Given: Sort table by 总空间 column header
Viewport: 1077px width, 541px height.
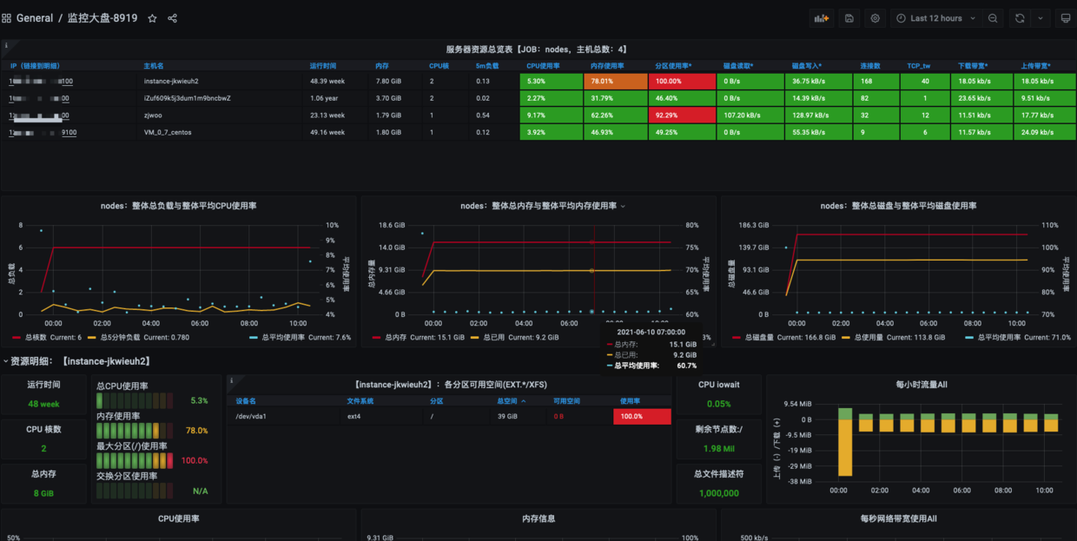Looking at the screenshot, I should 506,401.
